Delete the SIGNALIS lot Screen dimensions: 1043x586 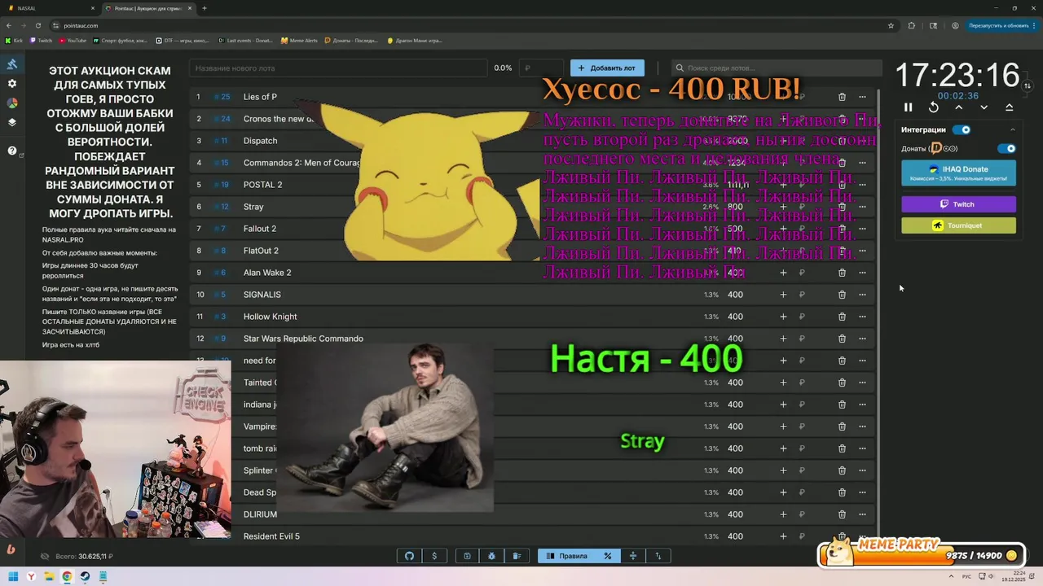tap(842, 295)
